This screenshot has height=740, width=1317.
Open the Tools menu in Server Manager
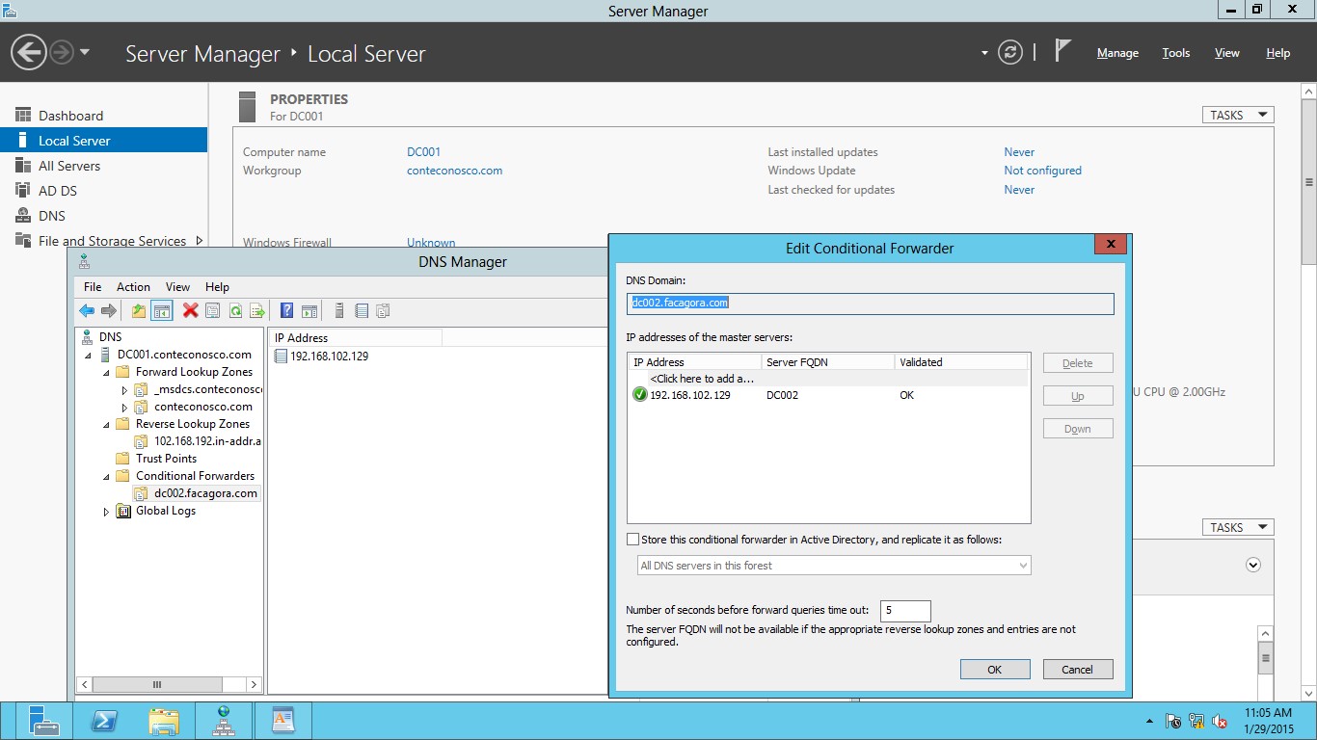point(1175,53)
